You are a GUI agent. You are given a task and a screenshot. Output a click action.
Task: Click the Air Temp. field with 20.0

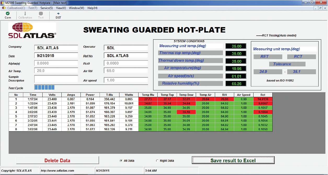56,71
